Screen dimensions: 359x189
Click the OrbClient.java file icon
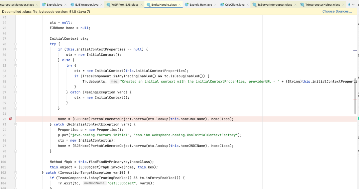(222, 5)
